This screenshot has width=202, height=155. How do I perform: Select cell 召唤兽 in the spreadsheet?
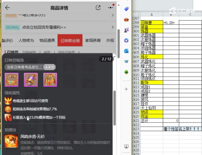coord(152,23)
